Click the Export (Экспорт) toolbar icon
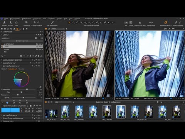Screen dimensions: 185x139 click(x=10, y=23)
